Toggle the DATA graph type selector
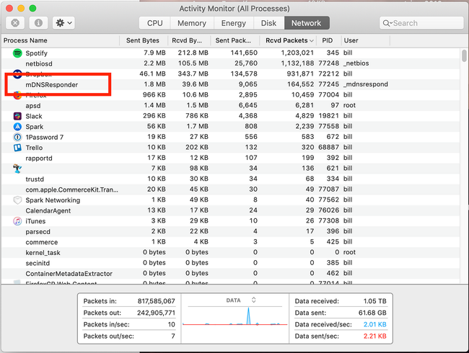 [253, 300]
